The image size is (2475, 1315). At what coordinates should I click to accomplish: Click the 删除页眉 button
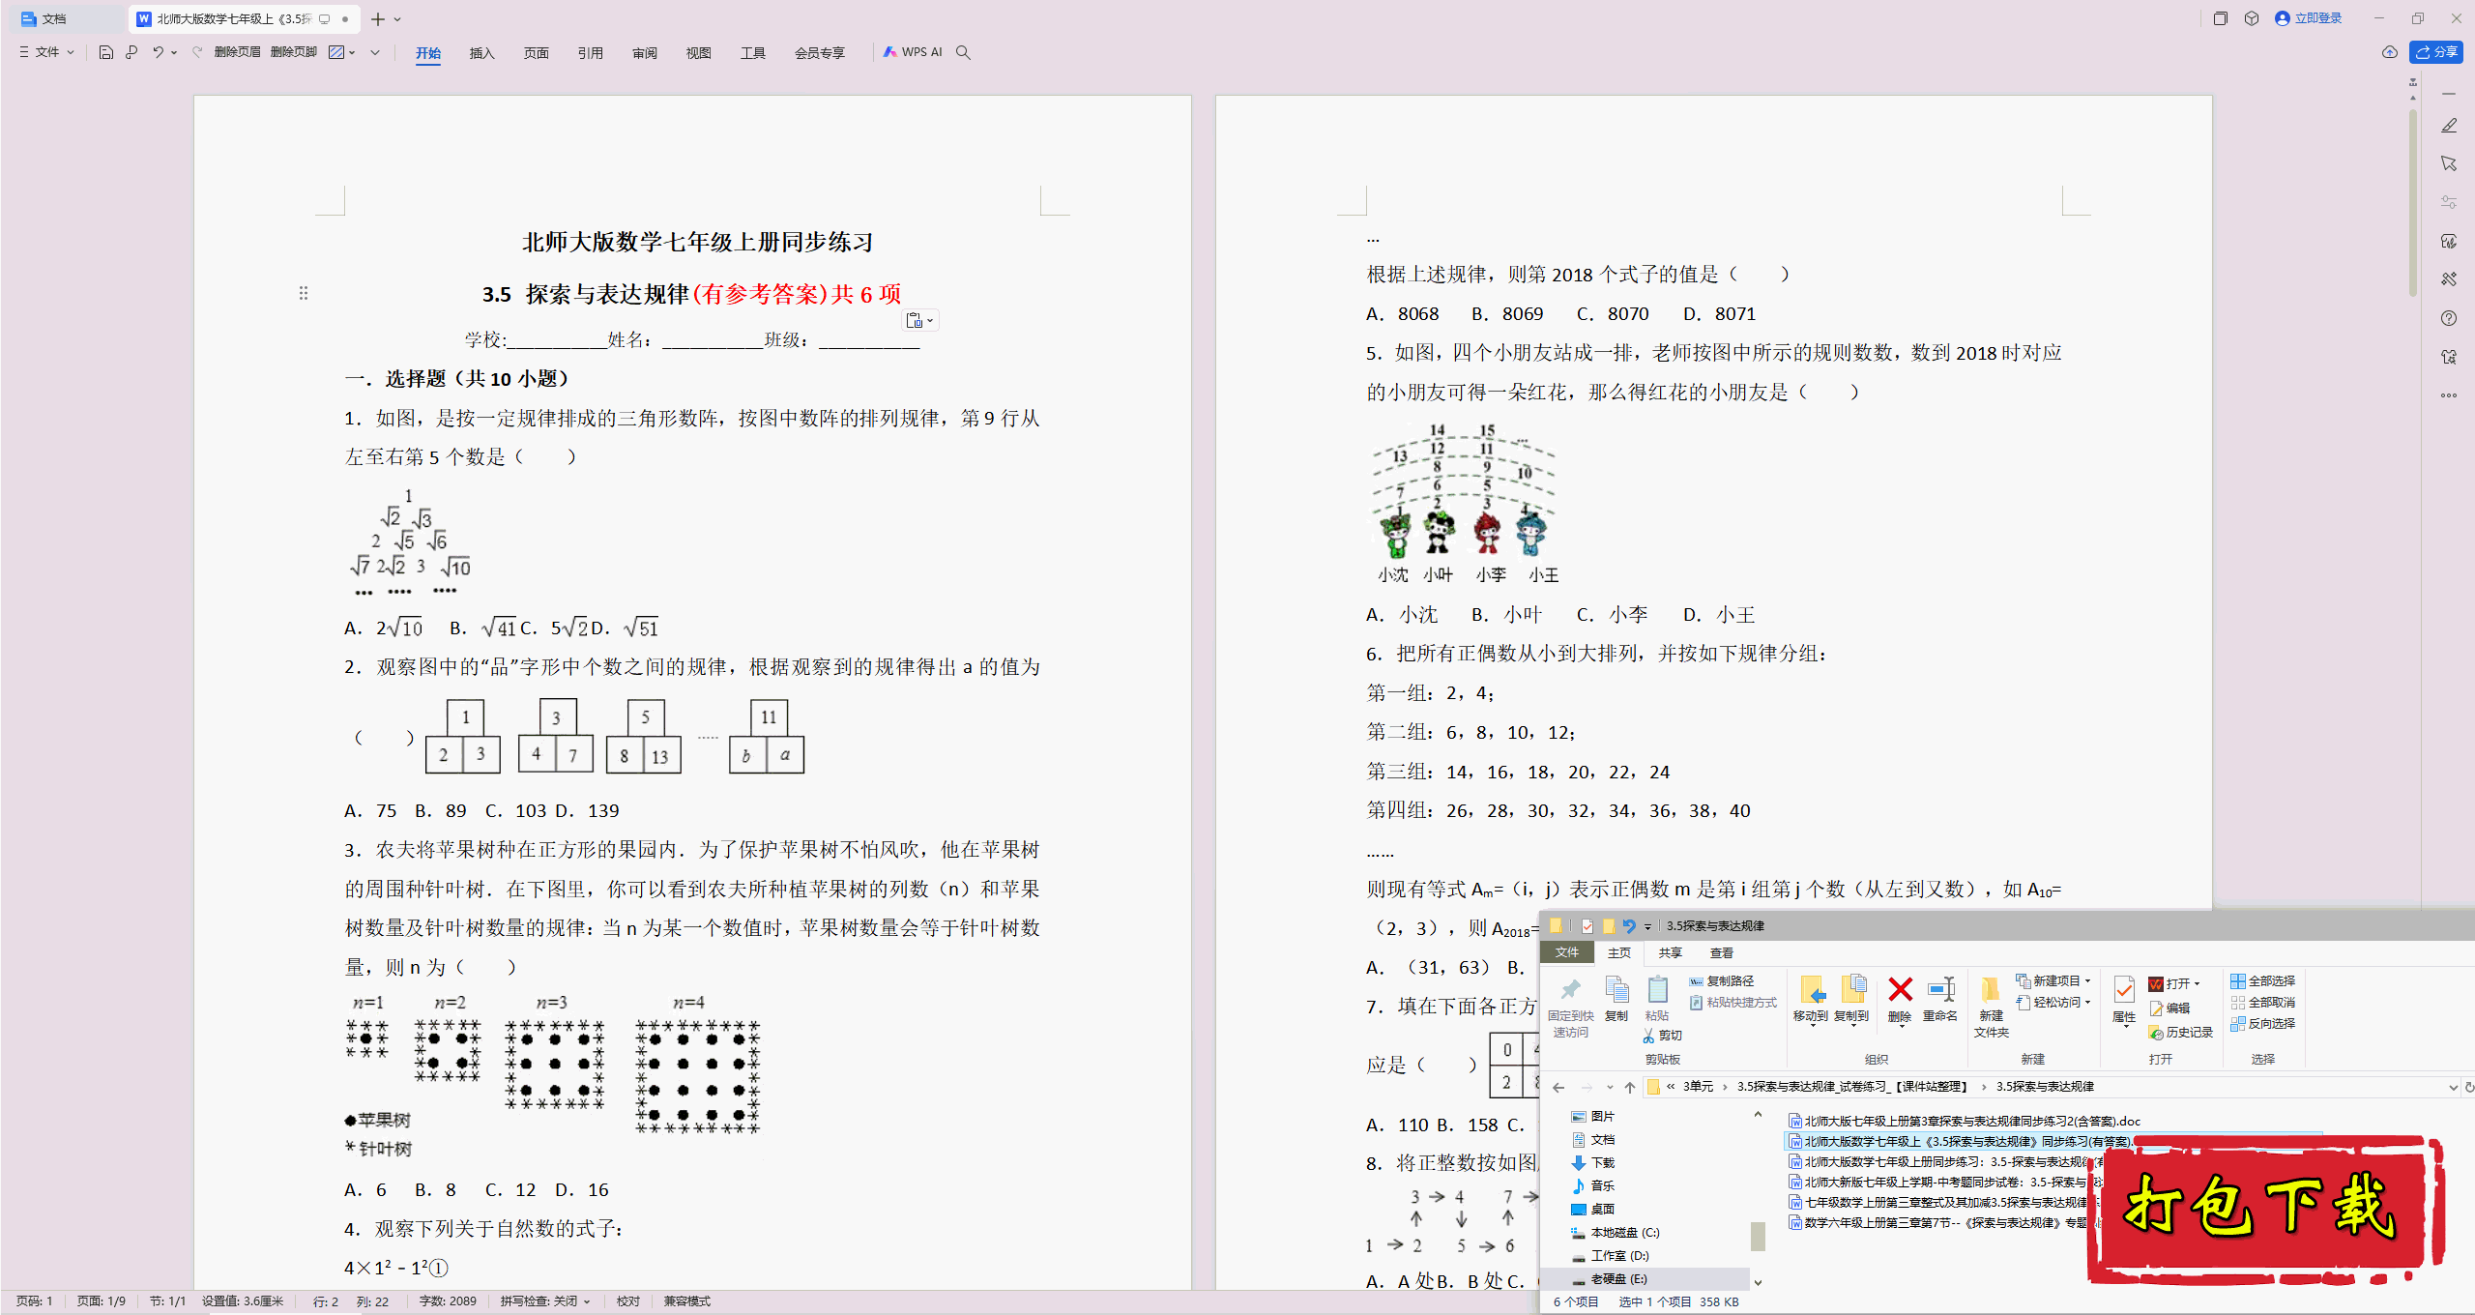point(237,52)
